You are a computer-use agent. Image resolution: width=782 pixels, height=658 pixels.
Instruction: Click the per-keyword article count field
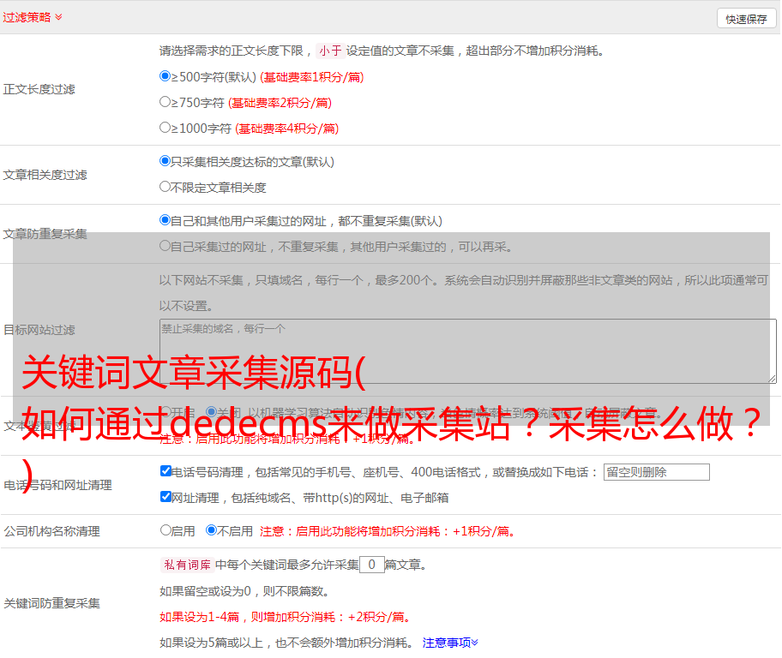(x=371, y=565)
